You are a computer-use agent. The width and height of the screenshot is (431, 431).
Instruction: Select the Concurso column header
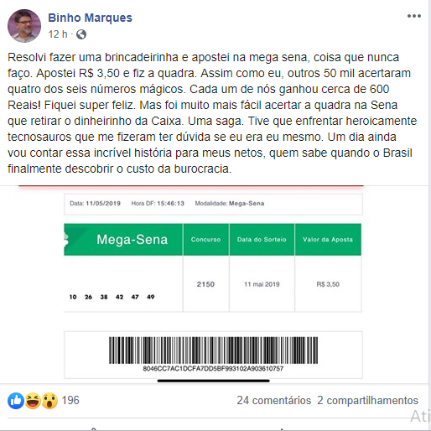coord(206,240)
